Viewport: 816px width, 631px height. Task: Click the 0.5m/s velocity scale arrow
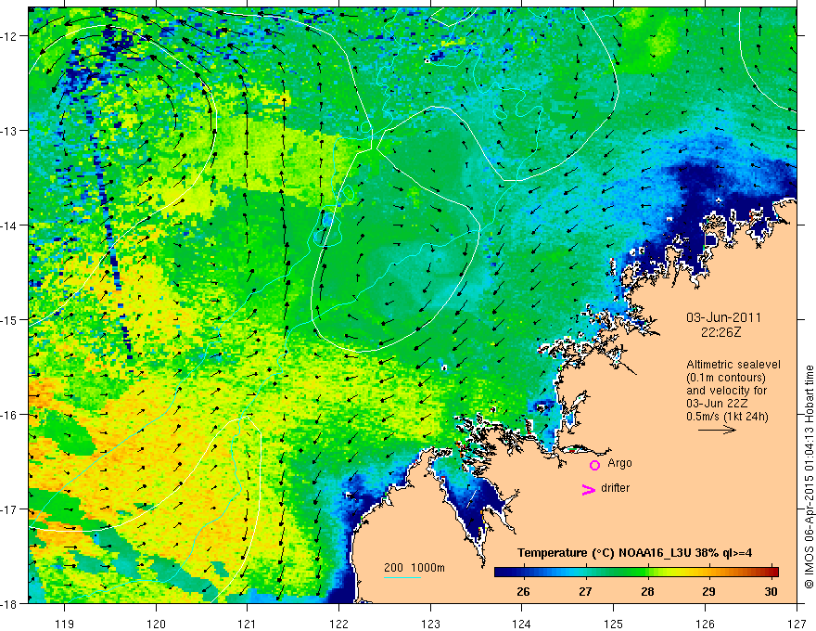(x=717, y=430)
